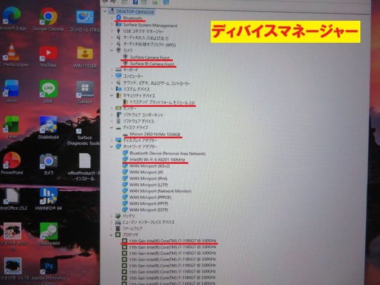Open the WIN11USER folder icon
The image size is (380, 285).
coord(84,53)
